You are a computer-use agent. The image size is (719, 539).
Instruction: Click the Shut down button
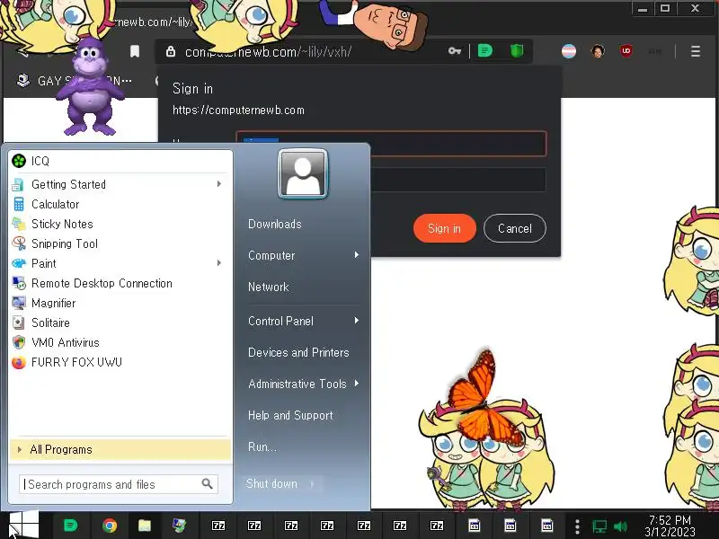(x=272, y=483)
